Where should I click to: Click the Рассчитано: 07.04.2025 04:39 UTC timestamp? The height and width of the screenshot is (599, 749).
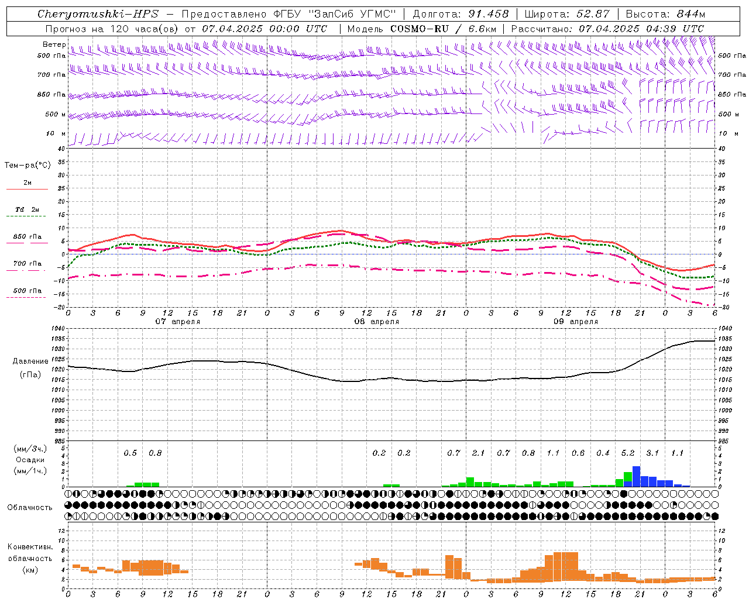pos(607,29)
